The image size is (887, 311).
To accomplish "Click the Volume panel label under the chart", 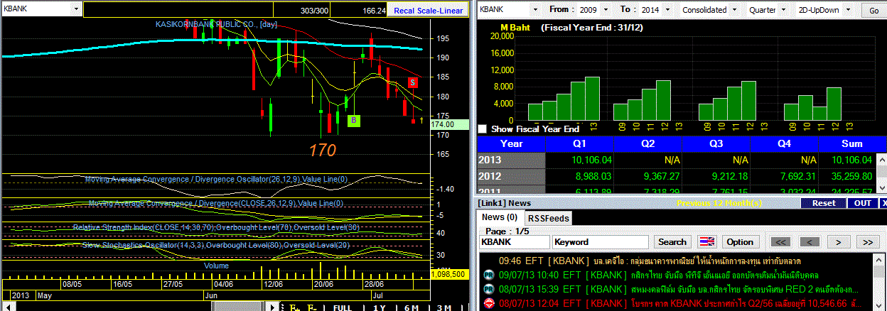I will (x=217, y=266).
